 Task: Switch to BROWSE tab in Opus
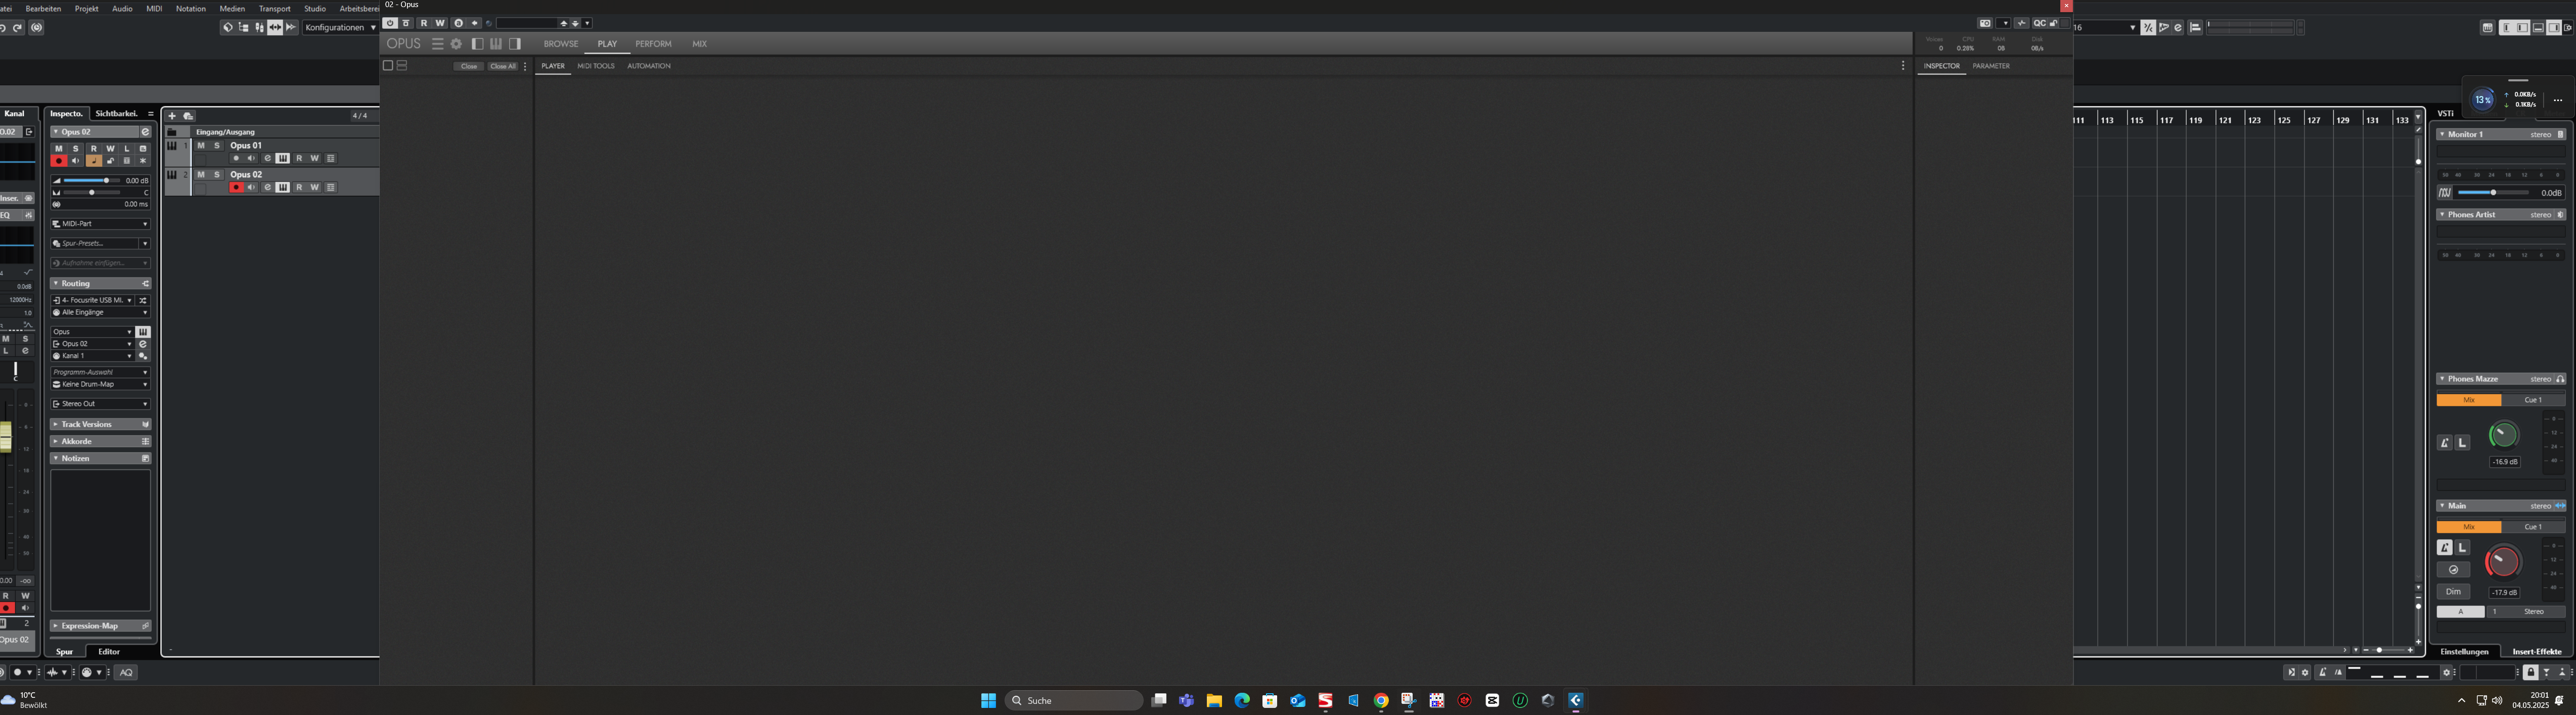pyautogui.click(x=561, y=44)
